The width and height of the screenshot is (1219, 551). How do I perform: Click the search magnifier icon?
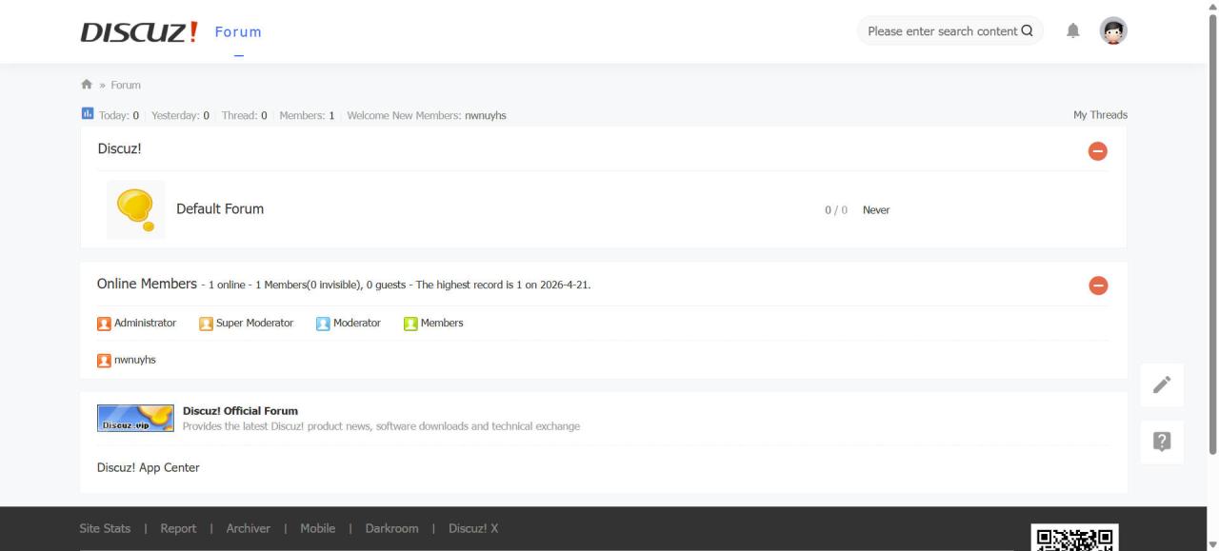point(1027,31)
